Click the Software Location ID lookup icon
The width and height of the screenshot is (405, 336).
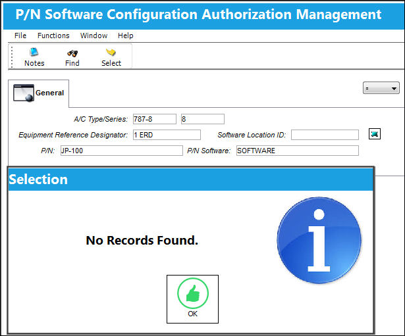click(375, 134)
